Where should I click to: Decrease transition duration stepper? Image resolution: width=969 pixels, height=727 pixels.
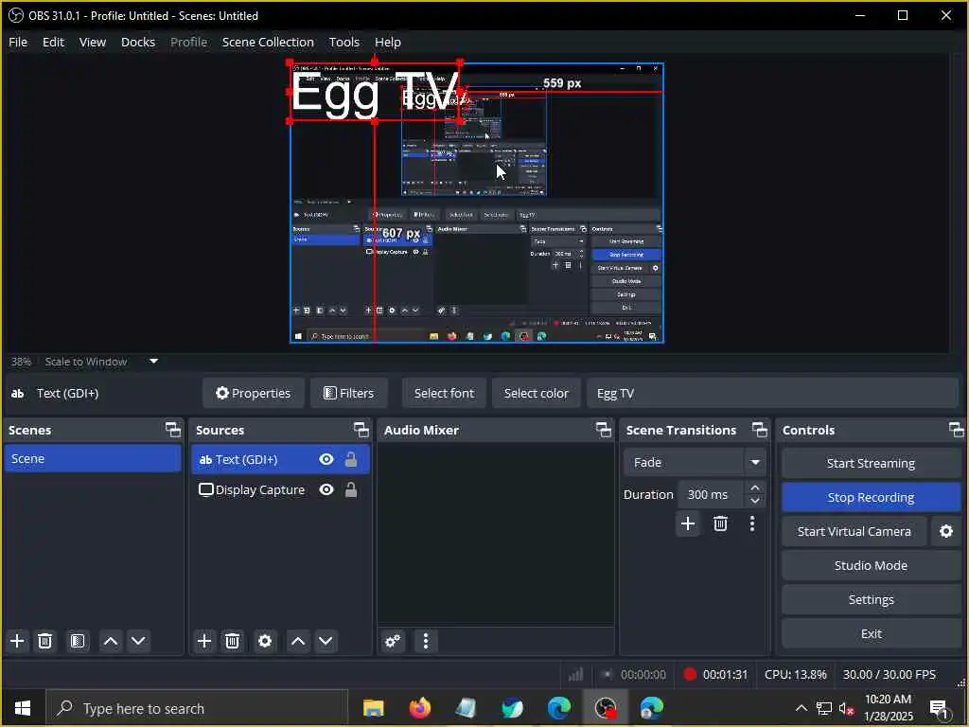tap(755, 502)
